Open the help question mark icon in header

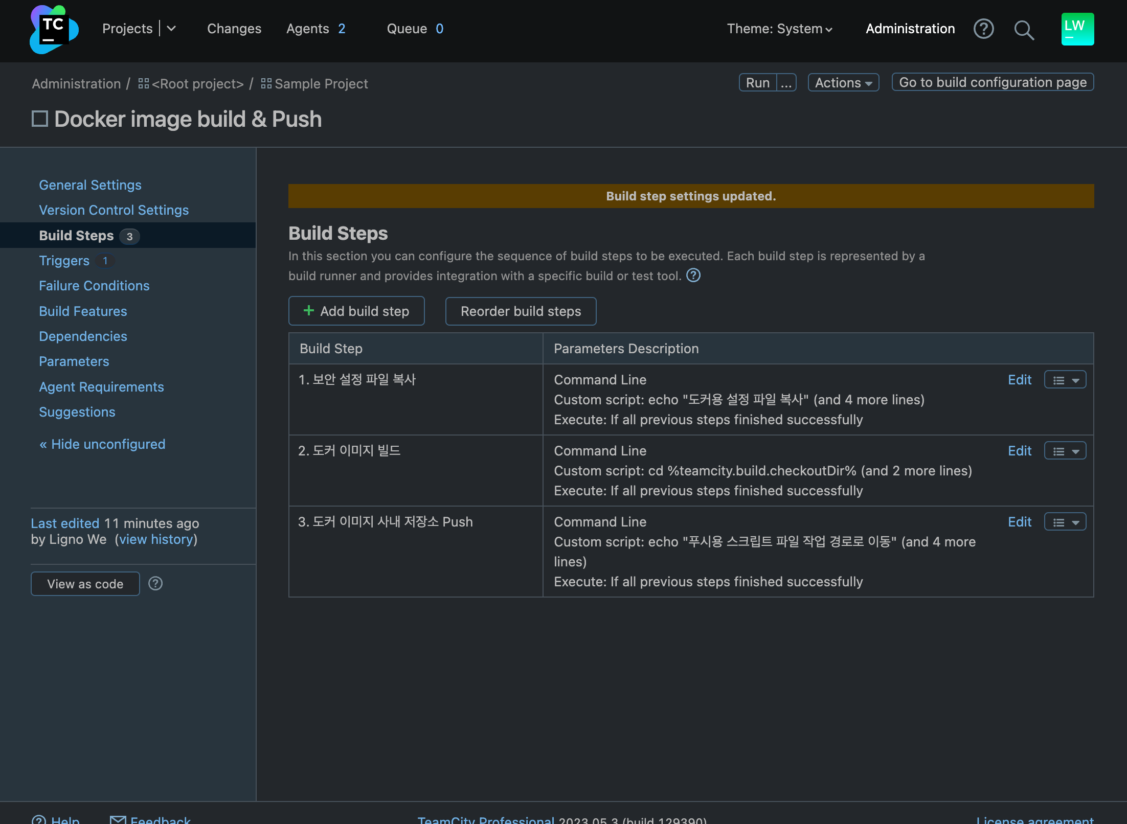pyautogui.click(x=983, y=29)
